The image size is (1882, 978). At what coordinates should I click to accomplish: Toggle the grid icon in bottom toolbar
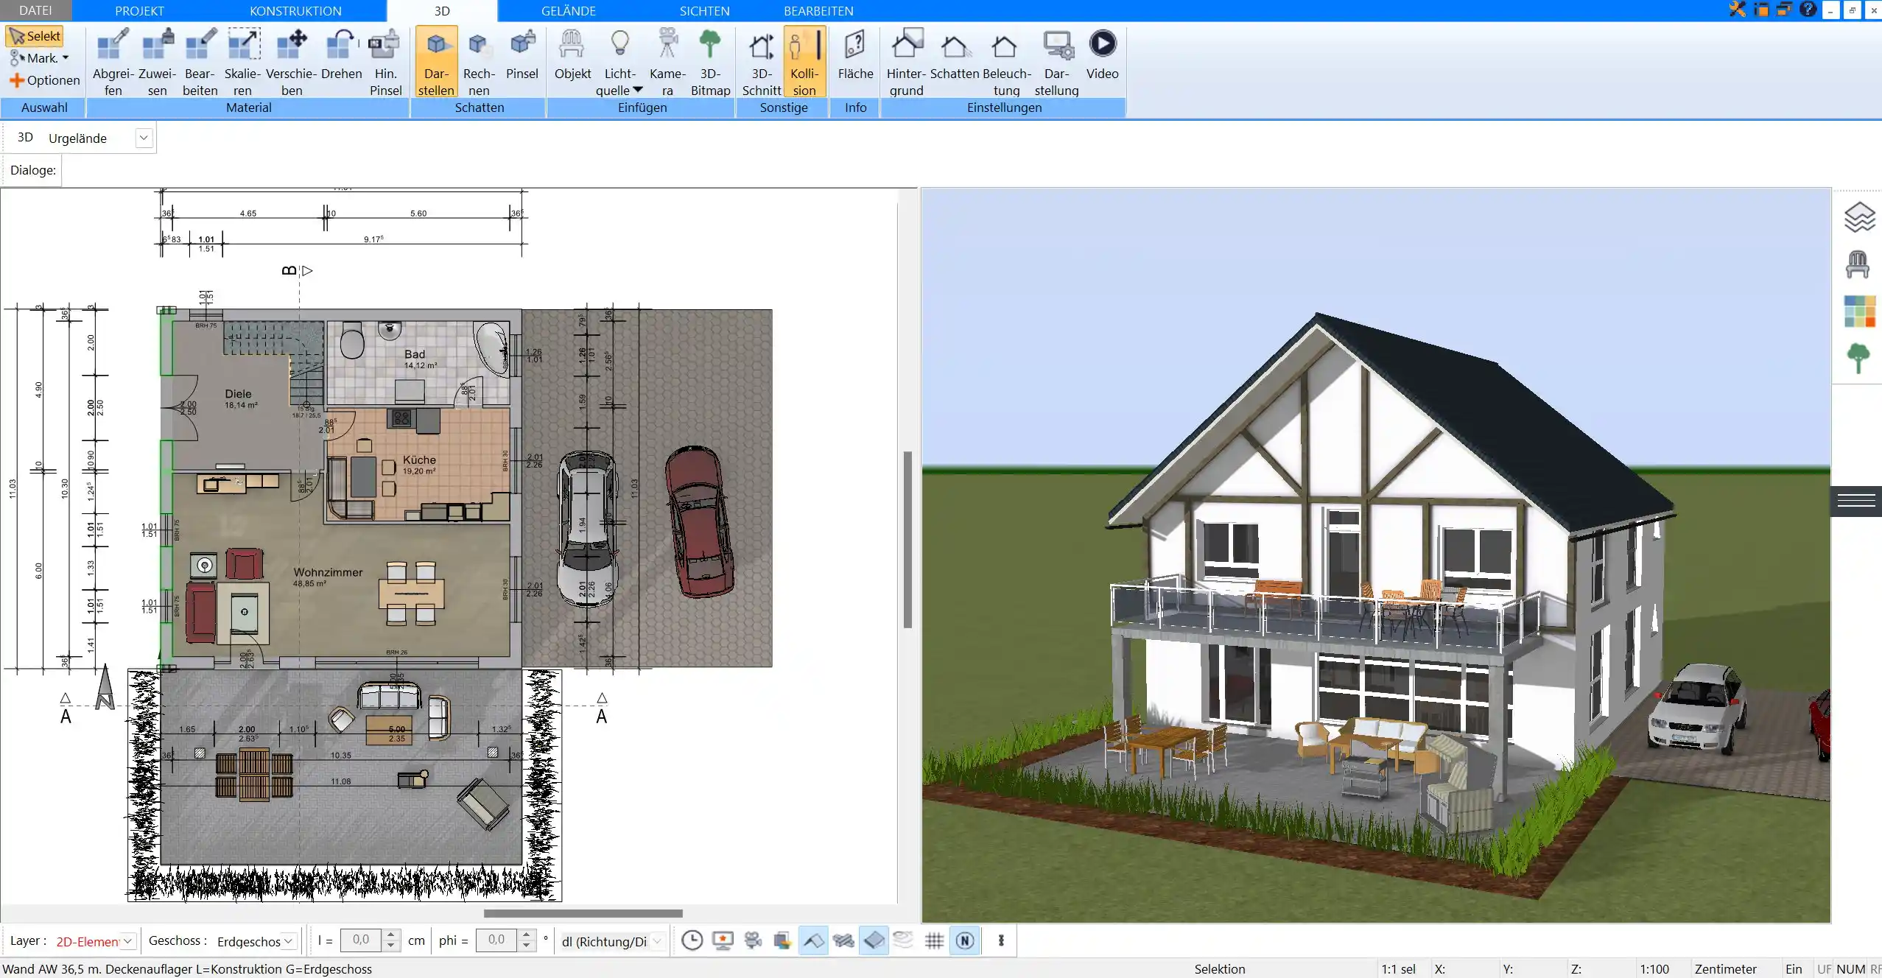pyautogui.click(x=934, y=940)
